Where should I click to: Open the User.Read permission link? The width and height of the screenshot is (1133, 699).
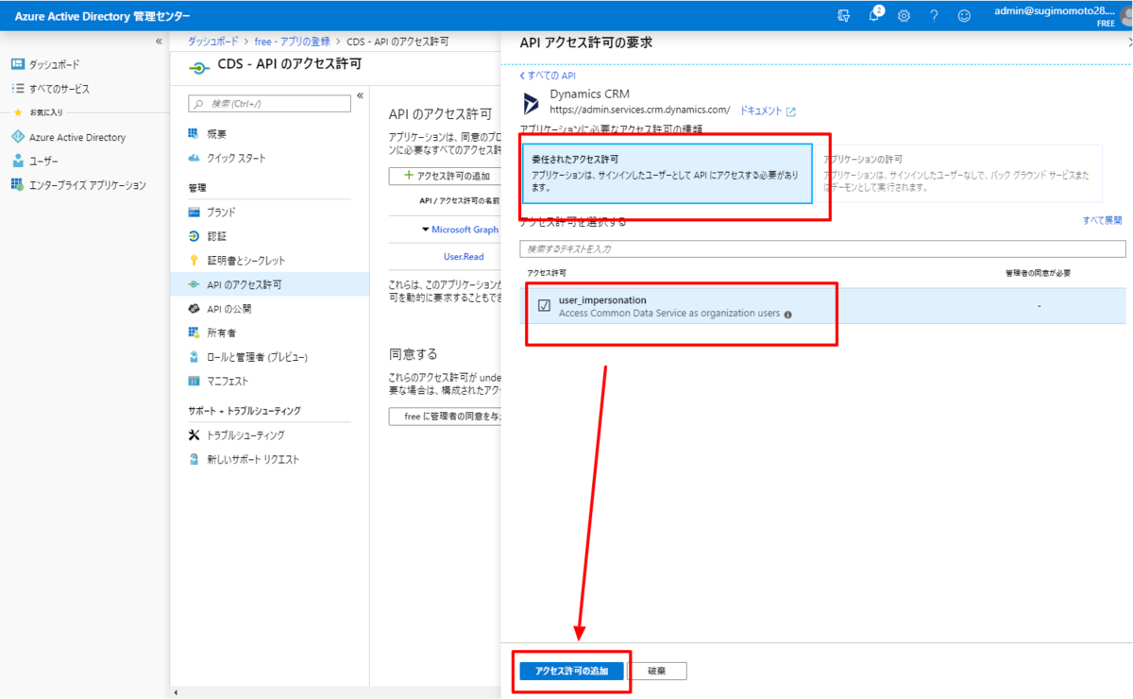click(x=464, y=256)
